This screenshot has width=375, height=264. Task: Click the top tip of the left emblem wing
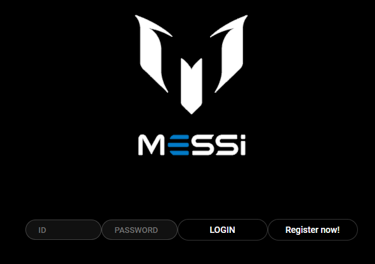137,17
